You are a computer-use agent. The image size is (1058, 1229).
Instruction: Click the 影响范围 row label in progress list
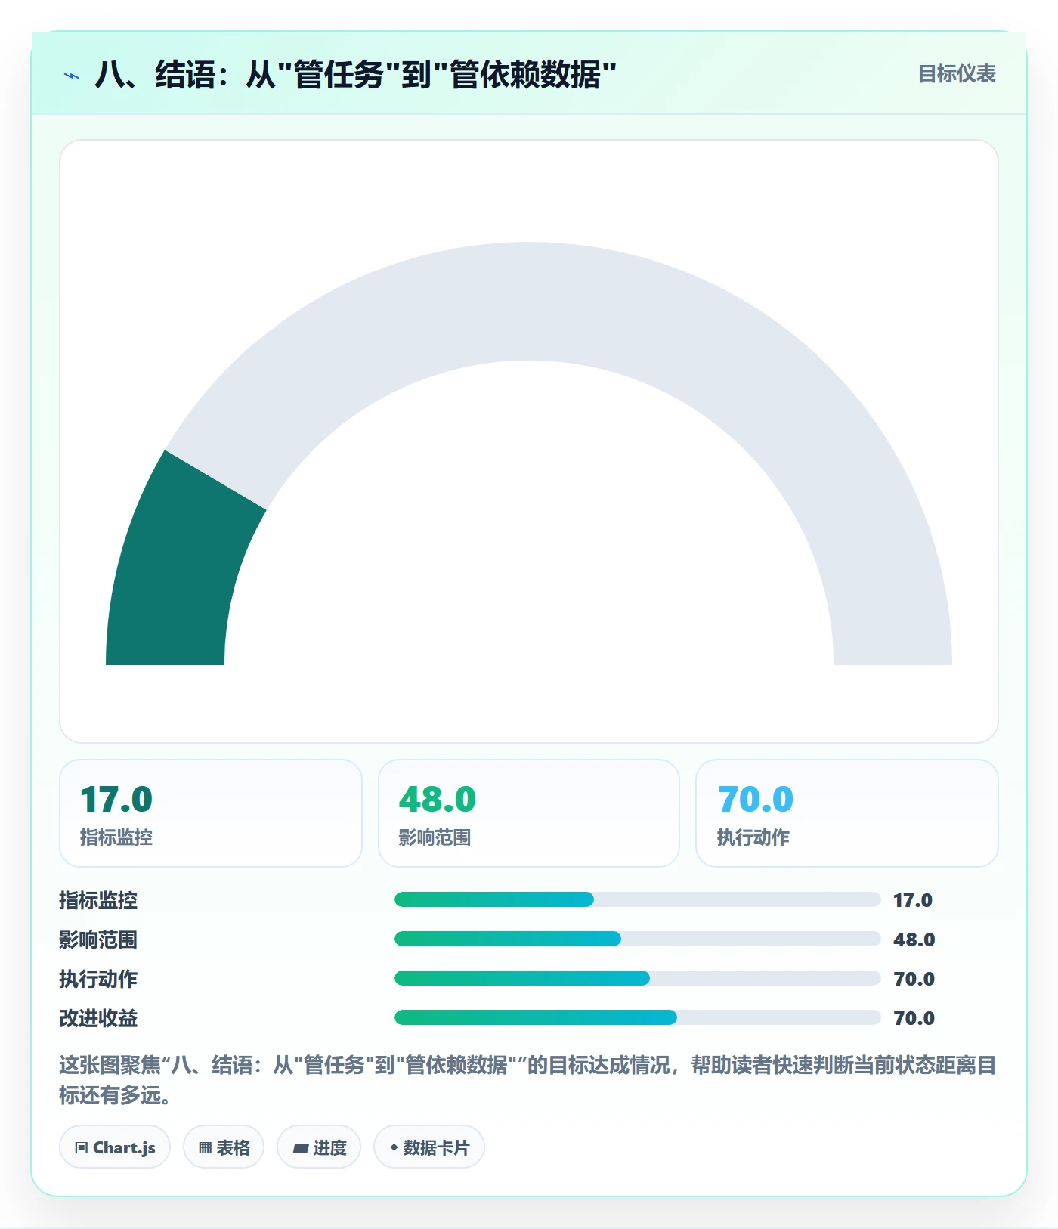(x=98, y=940)
